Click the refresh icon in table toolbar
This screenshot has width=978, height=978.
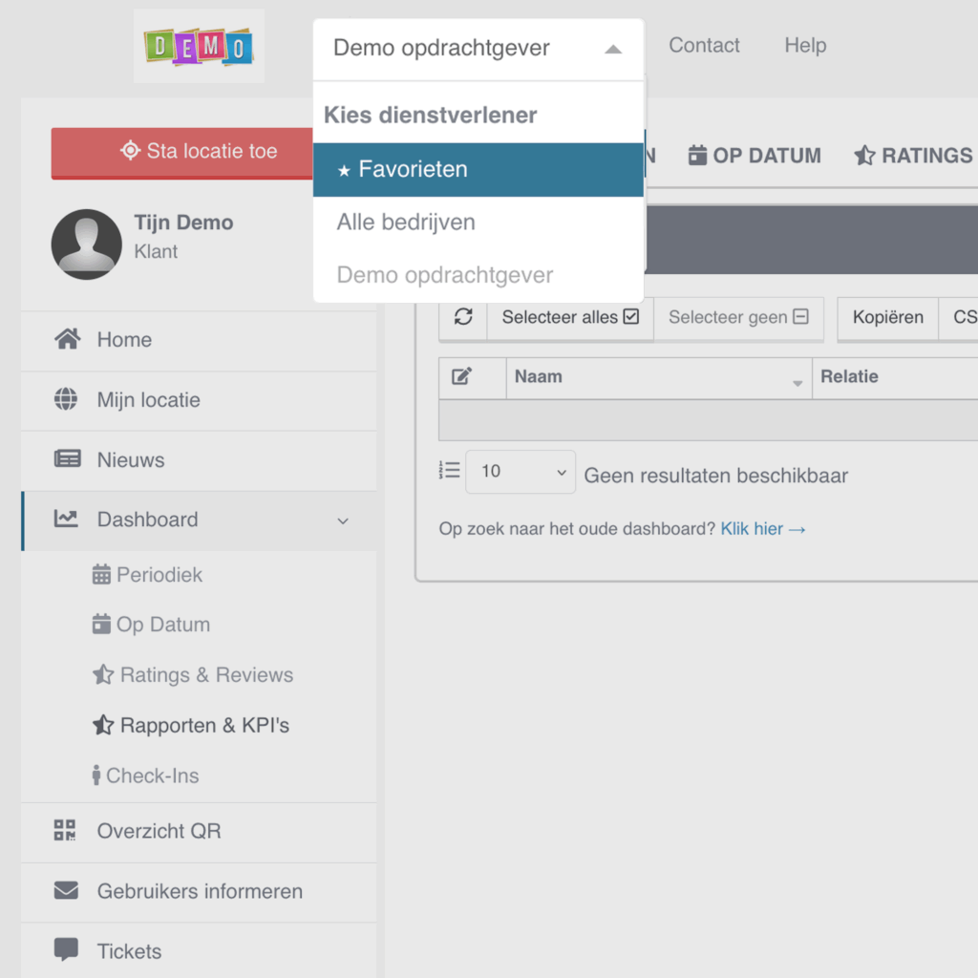pyautogui.click(x=463, y=318)
